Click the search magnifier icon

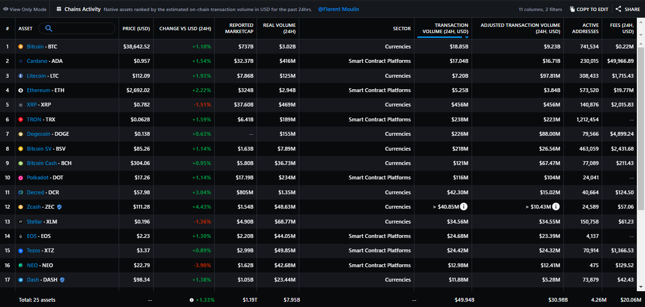pyautogui.click(x=49, y=28)
